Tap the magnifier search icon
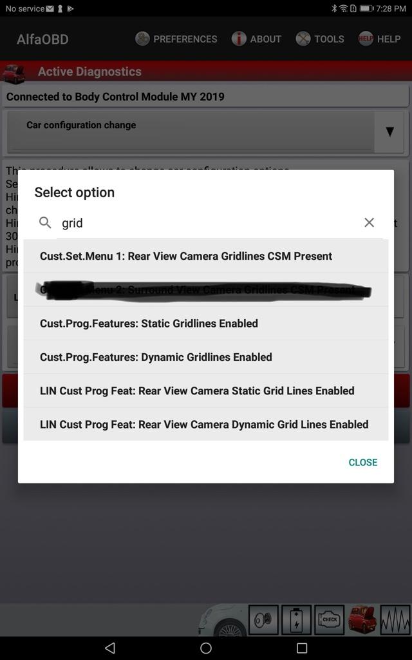 click(45, 222)
